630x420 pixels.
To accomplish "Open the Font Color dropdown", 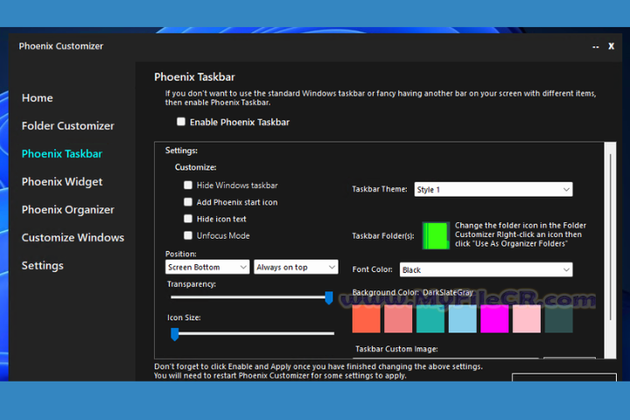I will point(486,269).
